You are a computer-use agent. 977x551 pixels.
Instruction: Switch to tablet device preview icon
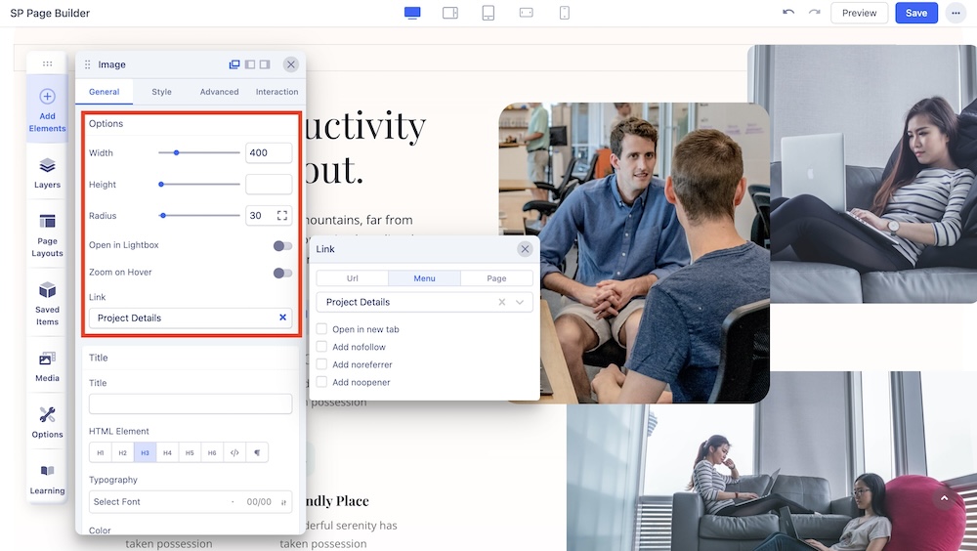(488, 13)
